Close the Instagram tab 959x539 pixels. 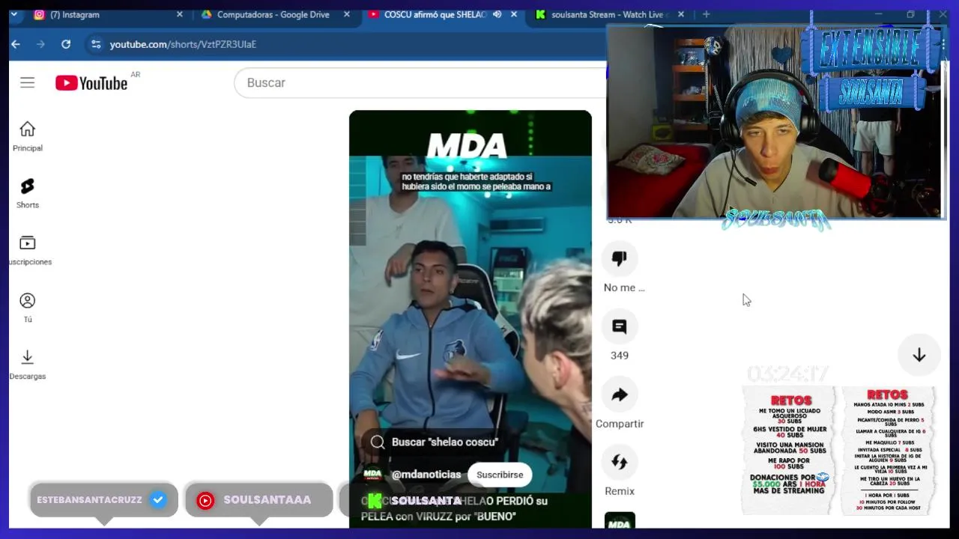179,14
